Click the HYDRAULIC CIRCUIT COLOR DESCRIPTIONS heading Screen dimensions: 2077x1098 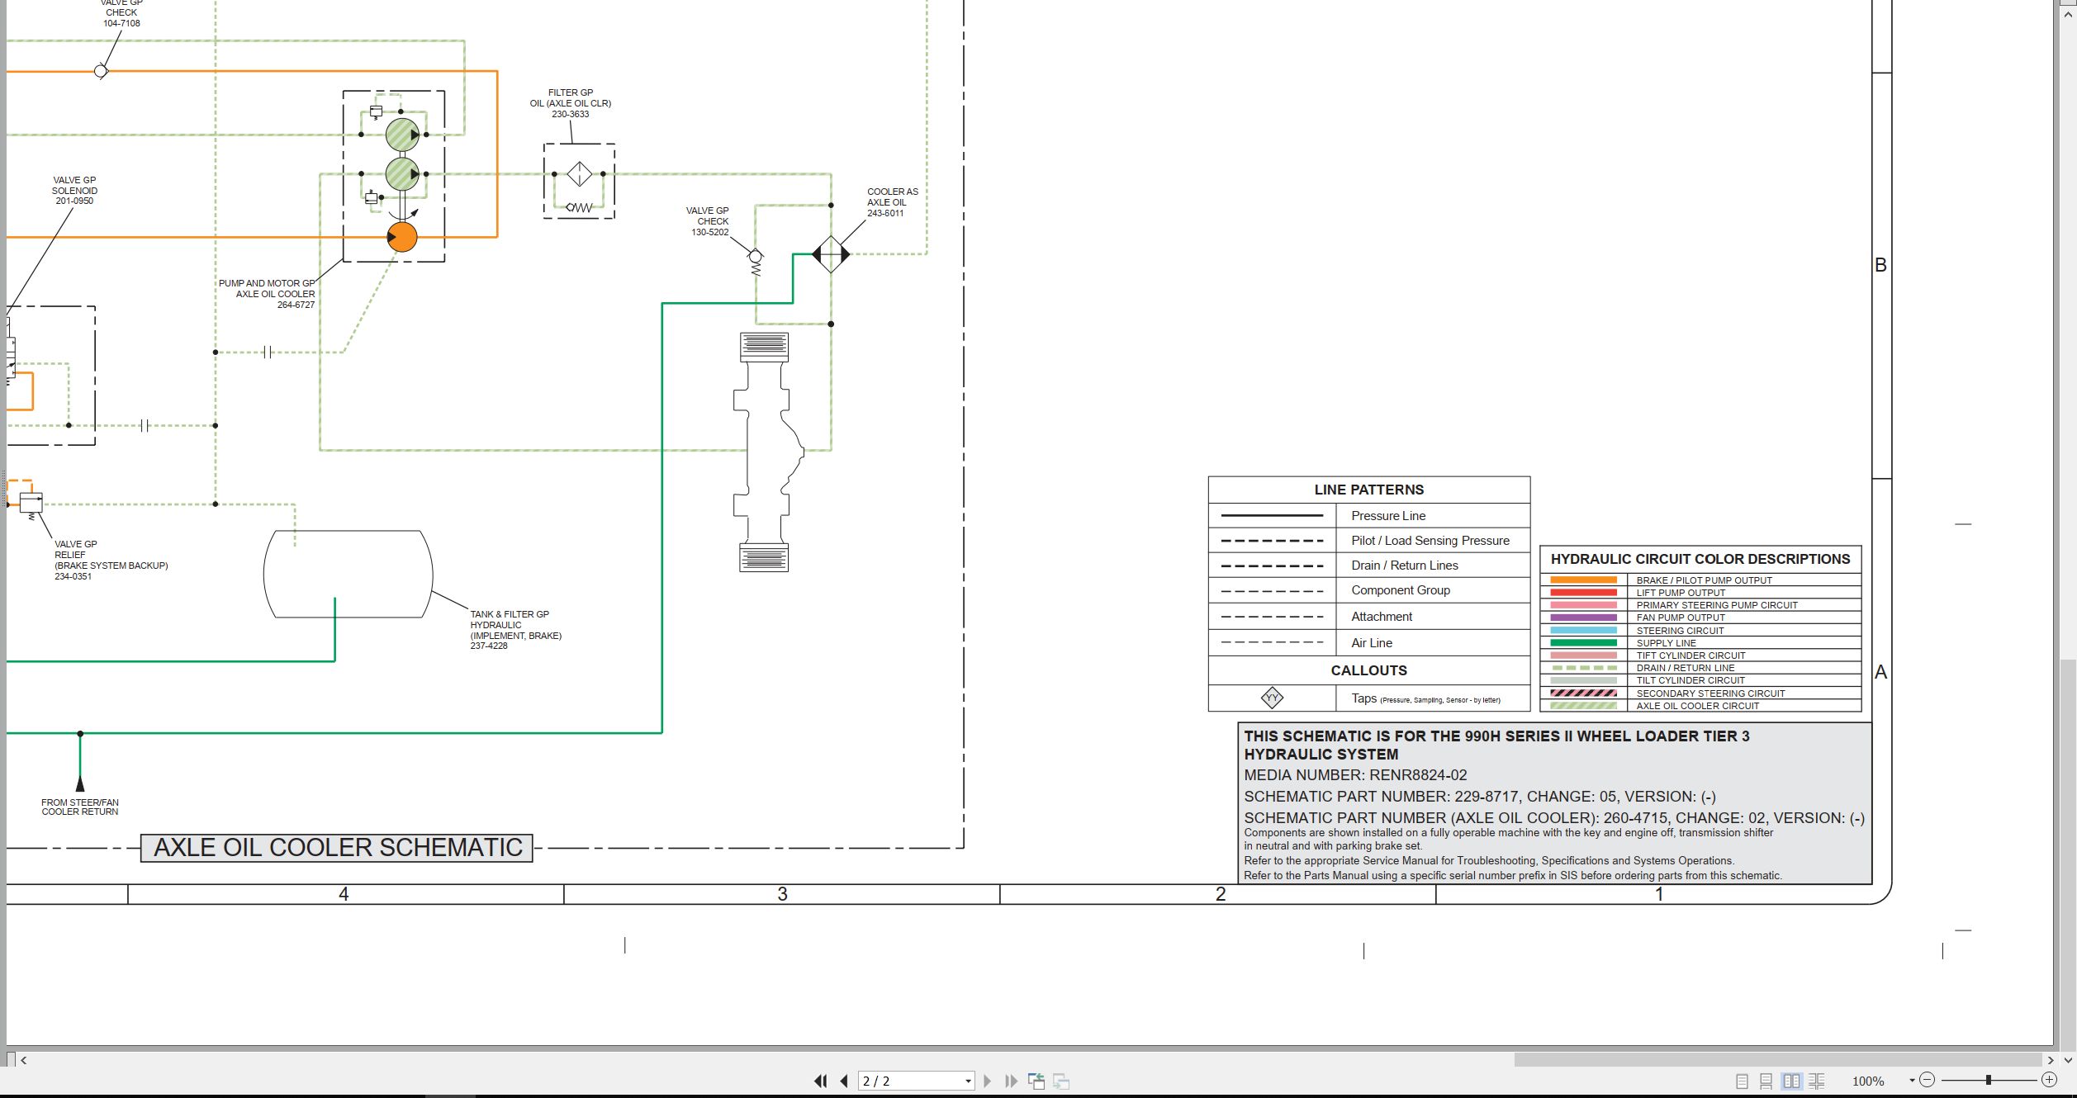click(1700, 559)
